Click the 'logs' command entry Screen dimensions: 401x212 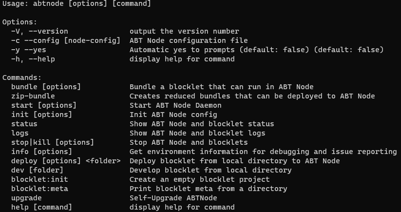pos(20,133)
